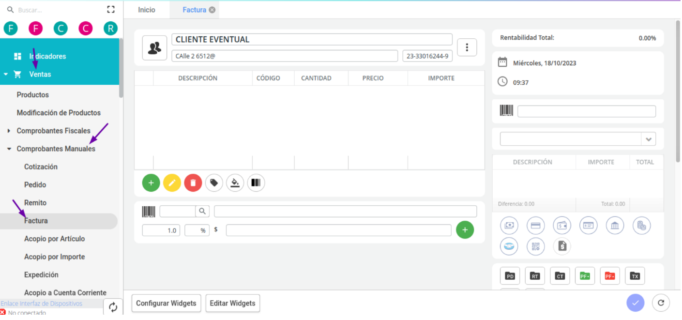Screen dimensions: 682x320
Task: Select wallet payment method icon
Action: 562,226
